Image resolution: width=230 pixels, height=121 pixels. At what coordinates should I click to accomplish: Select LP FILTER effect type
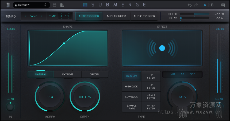click(x=151, y=87)
